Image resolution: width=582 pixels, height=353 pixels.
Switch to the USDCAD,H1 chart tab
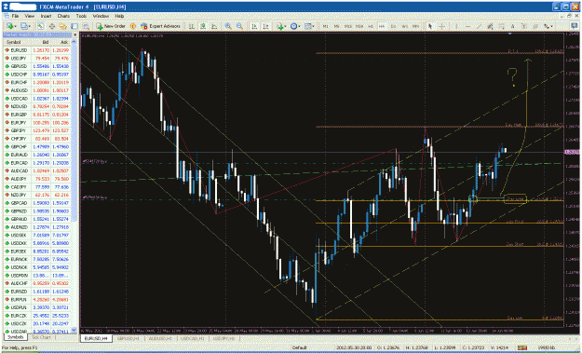(192, 338)
